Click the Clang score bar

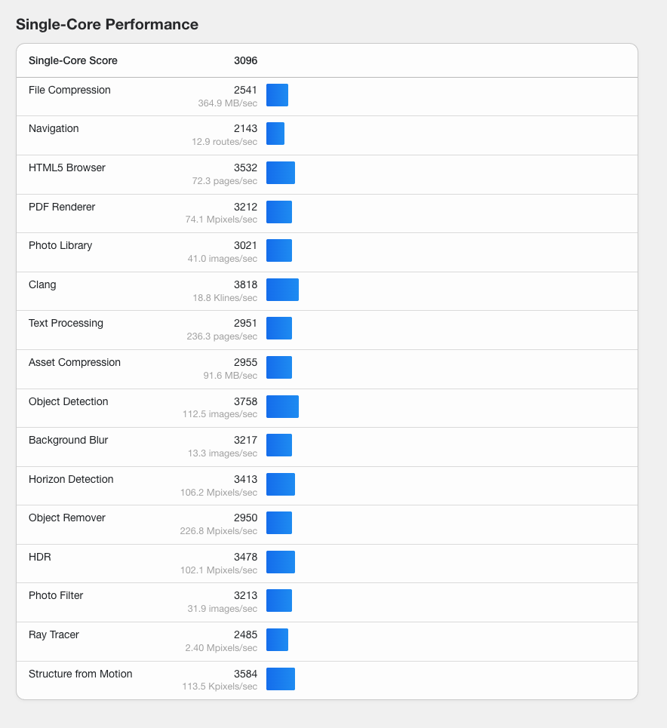click(x=282, y=290)
